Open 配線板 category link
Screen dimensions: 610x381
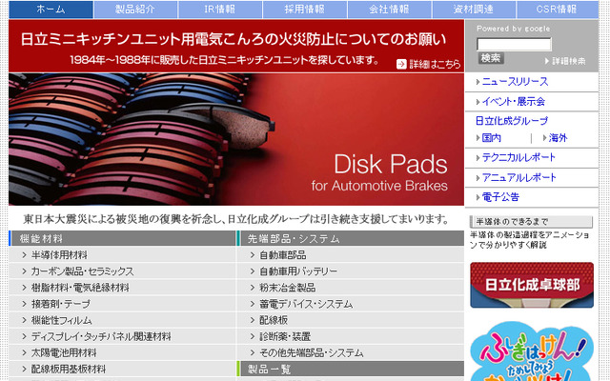point(274,320)
